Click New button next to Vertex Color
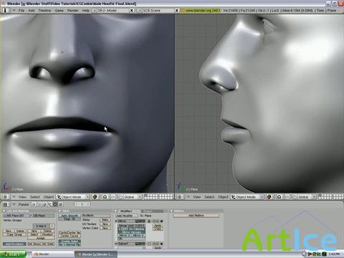Image resolution: width=344 pixels, height=258 pixels. pyautogui.click(x=105, y=228)
